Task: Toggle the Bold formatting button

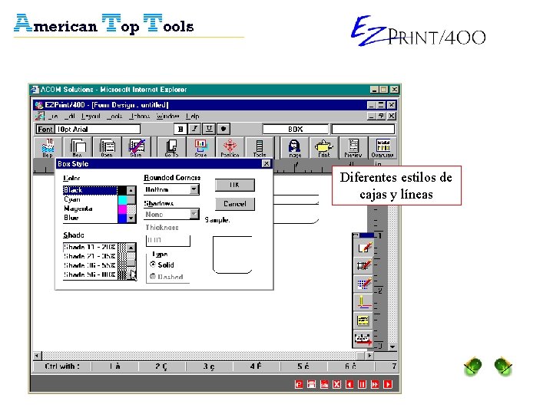Action: (180, 130)
